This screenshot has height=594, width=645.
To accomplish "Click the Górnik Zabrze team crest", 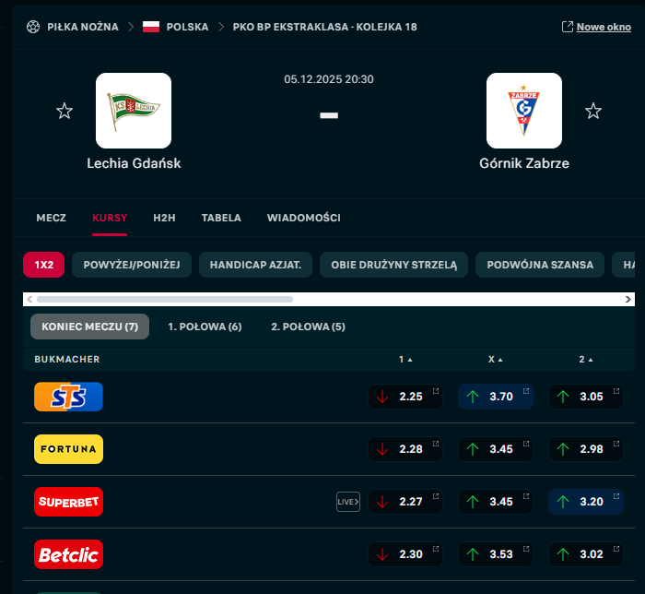I will coord(524,111).
